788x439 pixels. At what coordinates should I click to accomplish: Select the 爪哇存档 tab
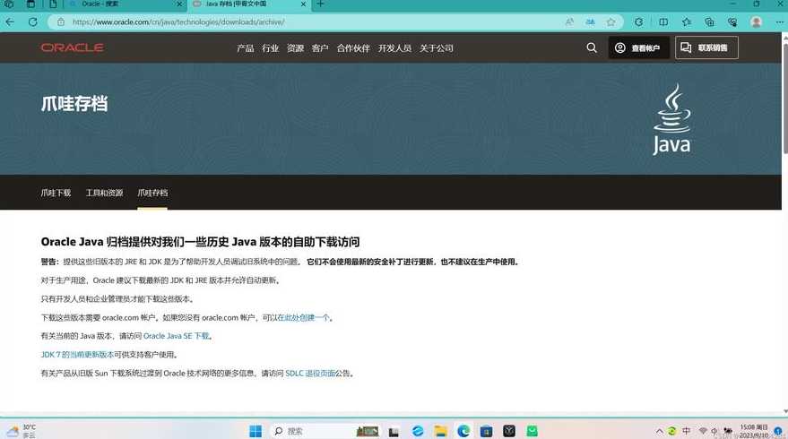(x=152, y=193)
